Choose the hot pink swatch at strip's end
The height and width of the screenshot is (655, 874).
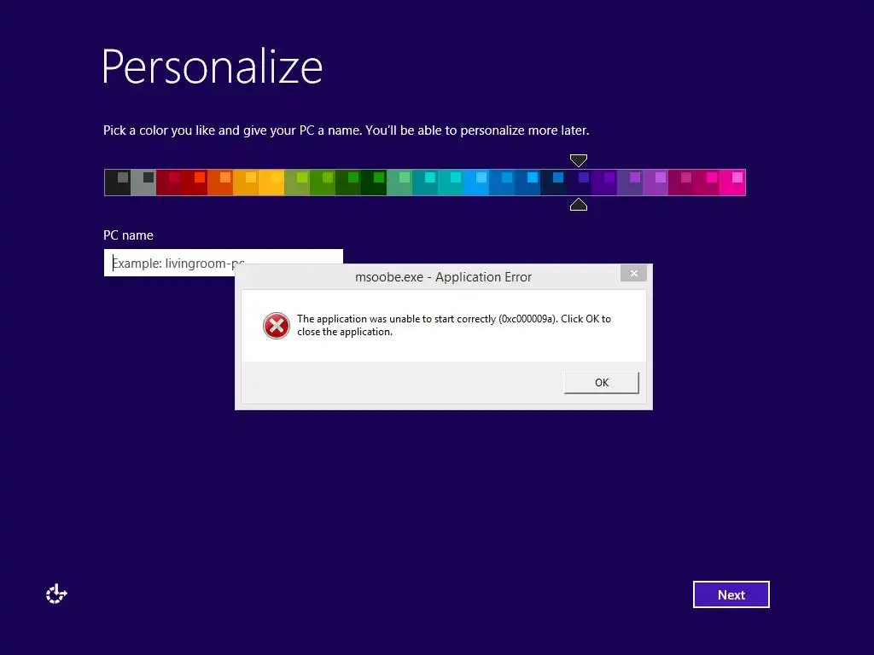[x=732, y=183]
